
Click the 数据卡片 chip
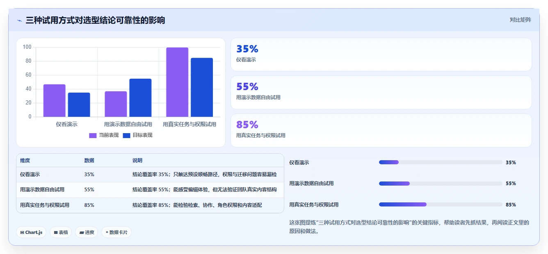[116, 232]
